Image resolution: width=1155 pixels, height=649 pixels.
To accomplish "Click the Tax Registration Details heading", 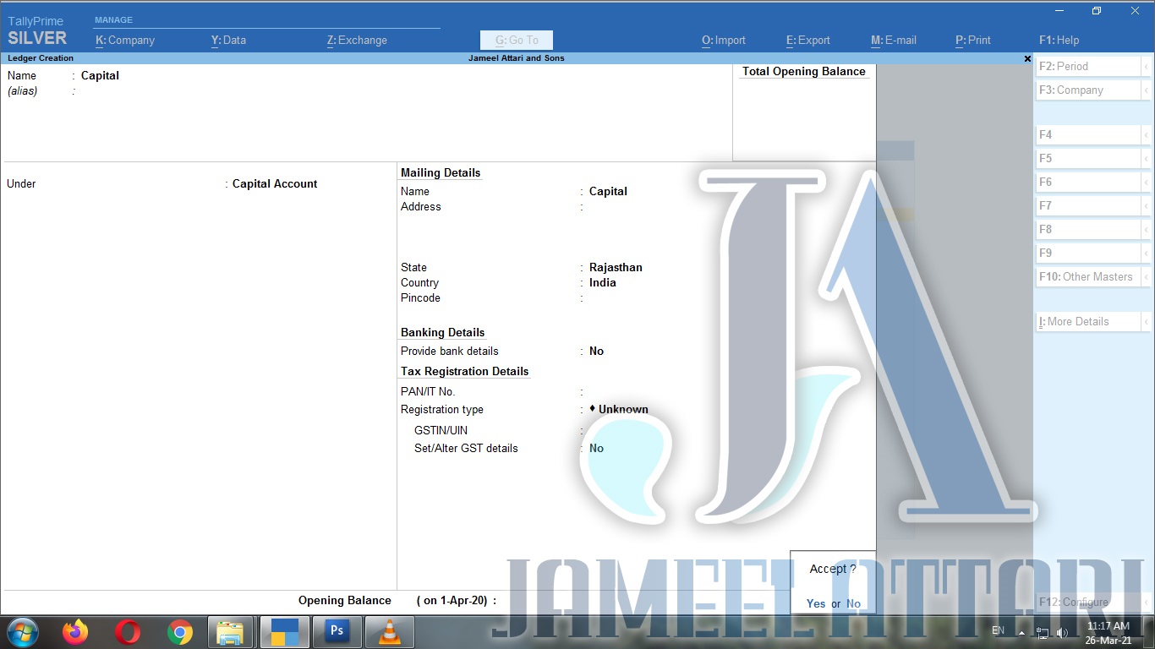I will point(464,371).
